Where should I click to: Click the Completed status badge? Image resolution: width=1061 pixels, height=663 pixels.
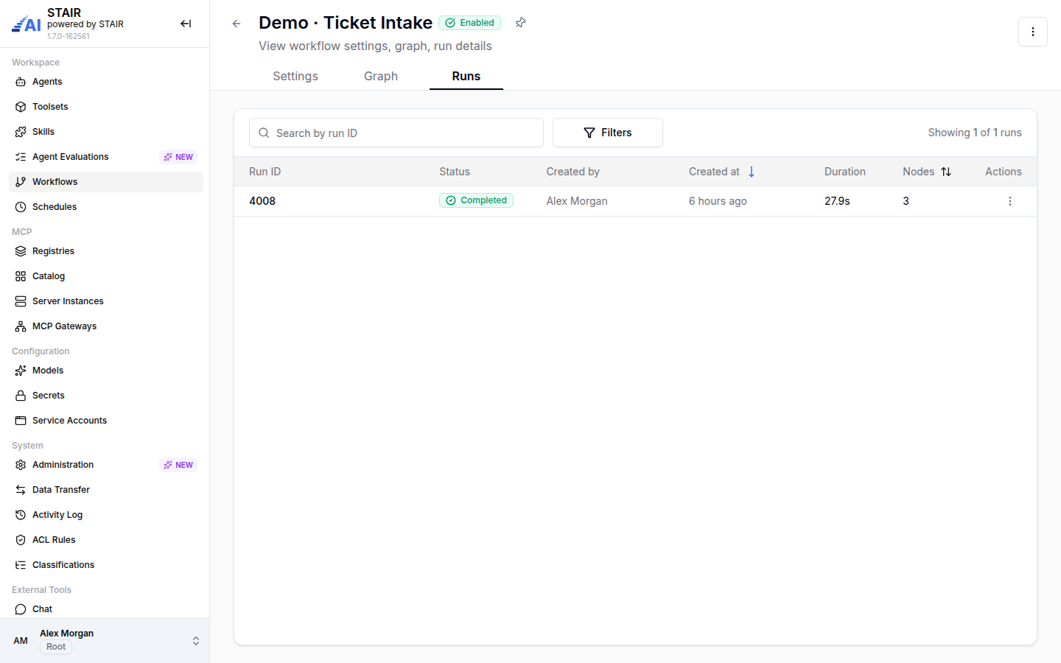[477, 200]
